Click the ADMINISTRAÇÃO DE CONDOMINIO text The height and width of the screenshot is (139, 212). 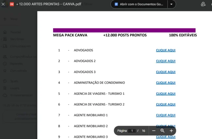point(99,83)
